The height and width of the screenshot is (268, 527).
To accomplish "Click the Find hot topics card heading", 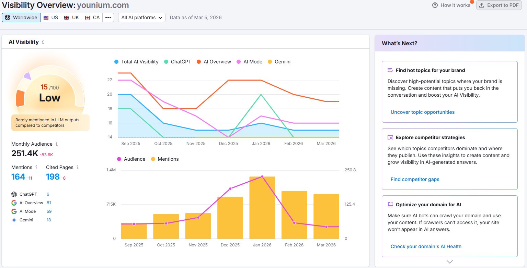I will pyautogui.click(x=430, y=70).
